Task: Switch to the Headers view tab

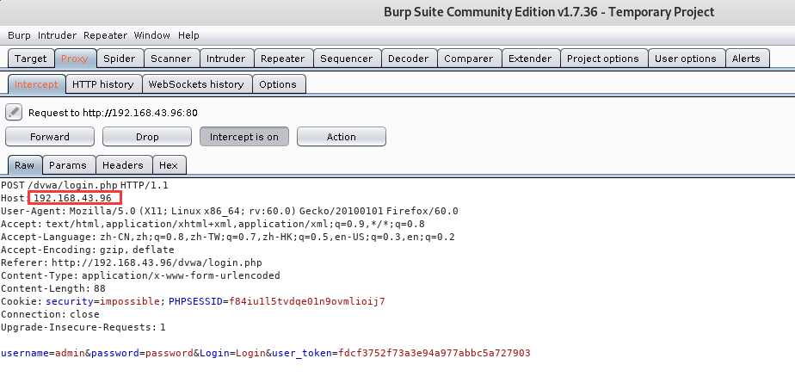Action: pos(123,165)
